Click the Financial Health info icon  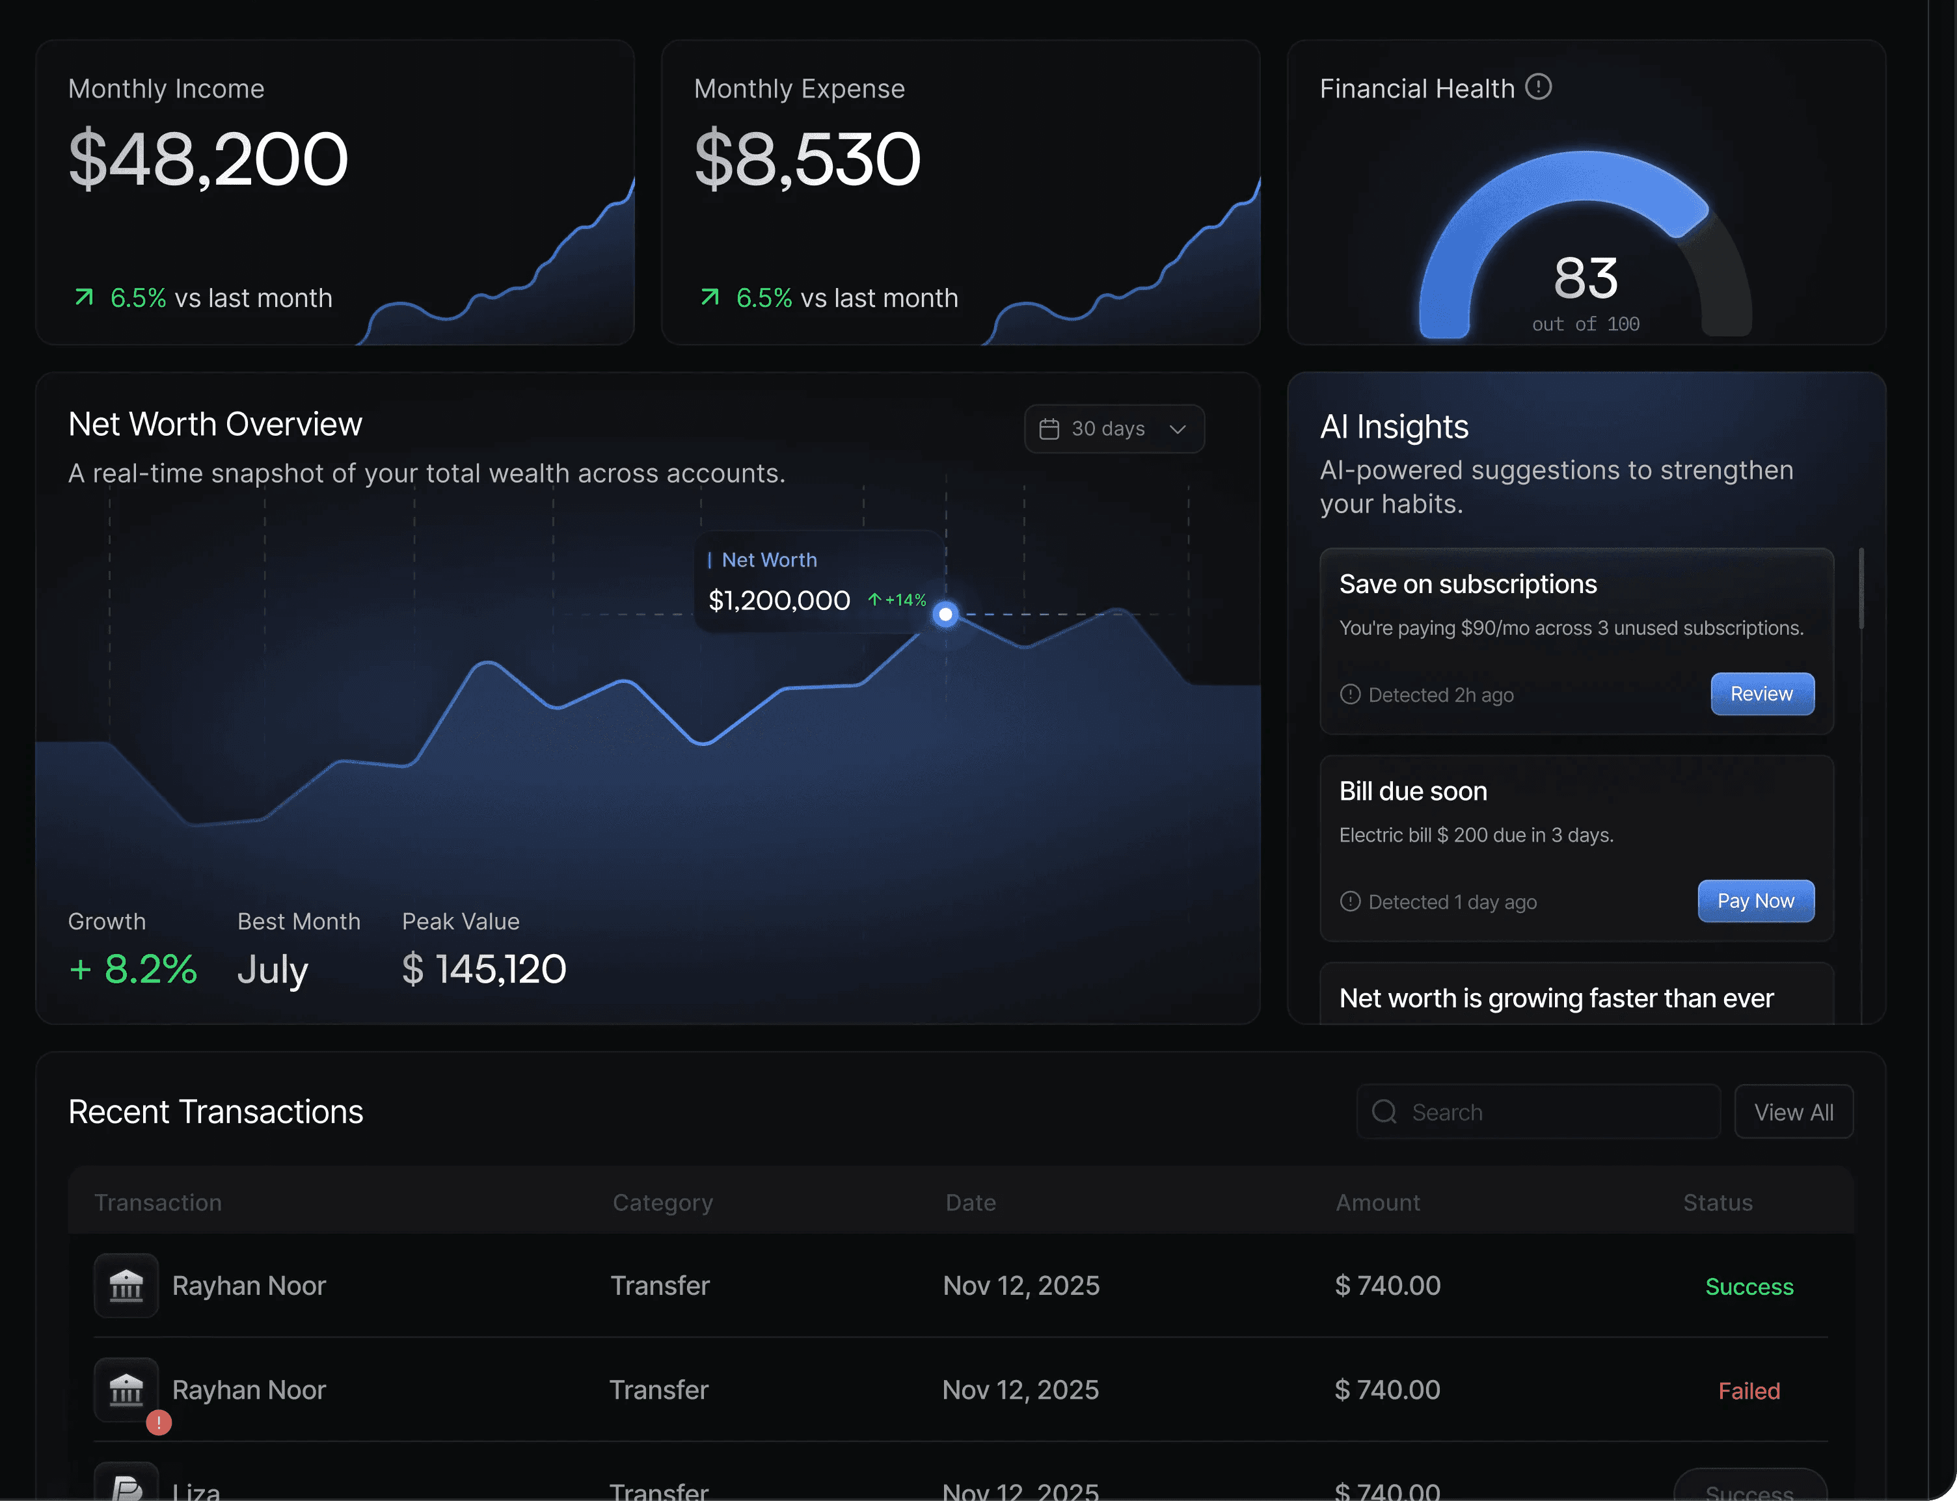pyautogui.click(x=1538, y=86)
